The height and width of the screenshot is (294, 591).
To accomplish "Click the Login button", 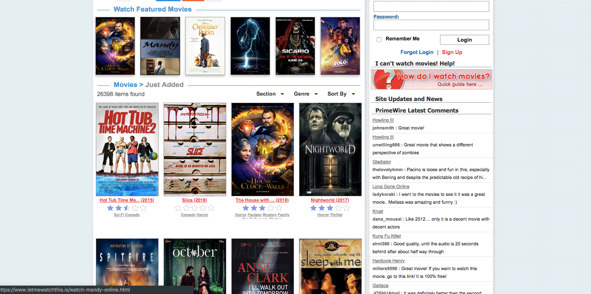I will [465, 40].
